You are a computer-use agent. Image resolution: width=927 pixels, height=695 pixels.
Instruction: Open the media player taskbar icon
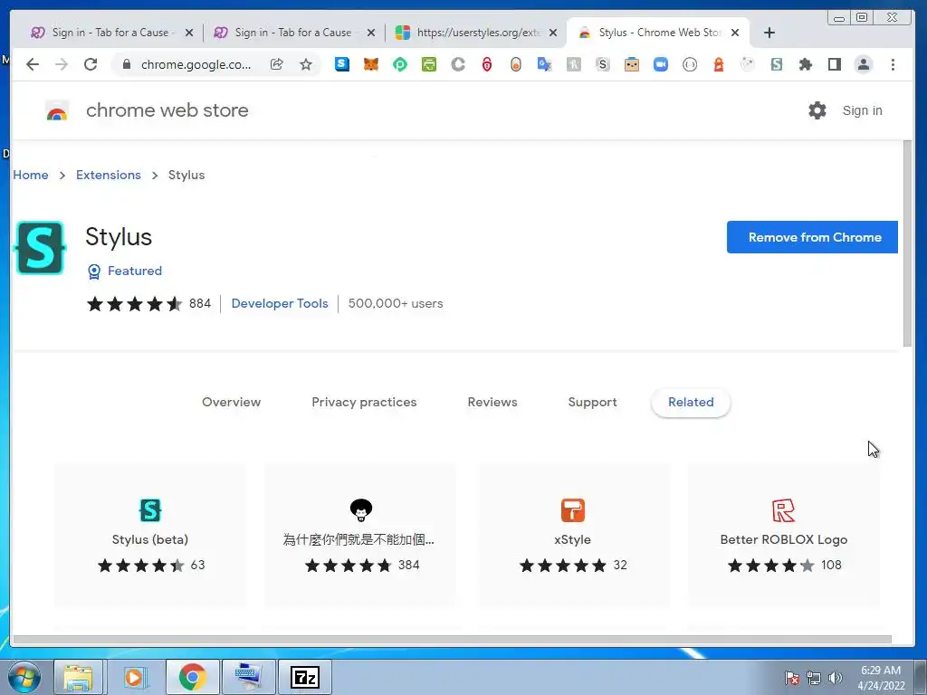point(135,677)
